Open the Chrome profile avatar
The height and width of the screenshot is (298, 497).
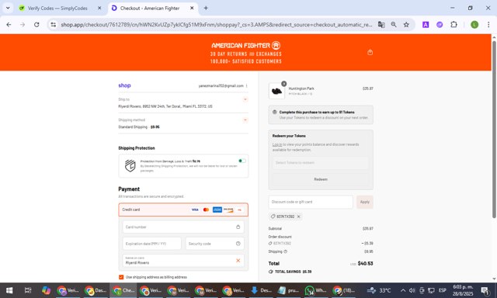click(x=474, y=24)
